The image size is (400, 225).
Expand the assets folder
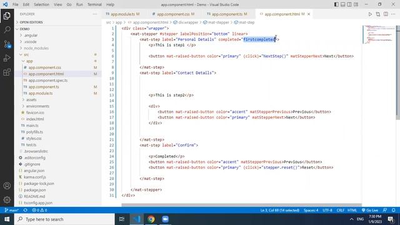[31, 100]
